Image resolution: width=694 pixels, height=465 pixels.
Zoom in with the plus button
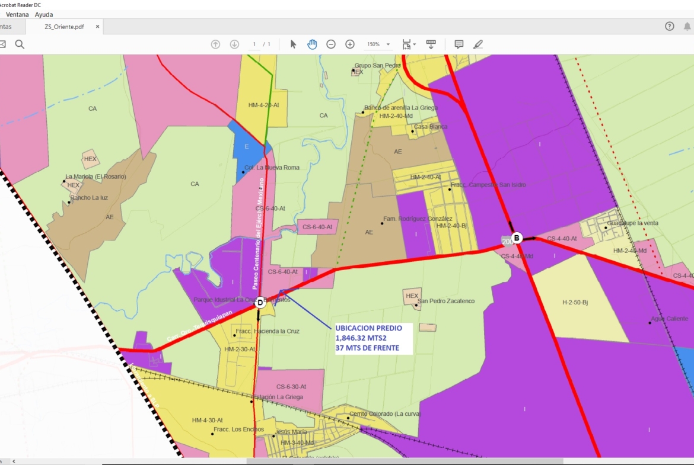tap(350, 44)
